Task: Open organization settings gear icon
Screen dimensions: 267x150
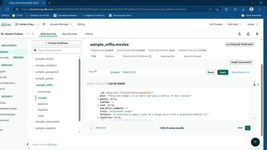Action: pos(44,24)
